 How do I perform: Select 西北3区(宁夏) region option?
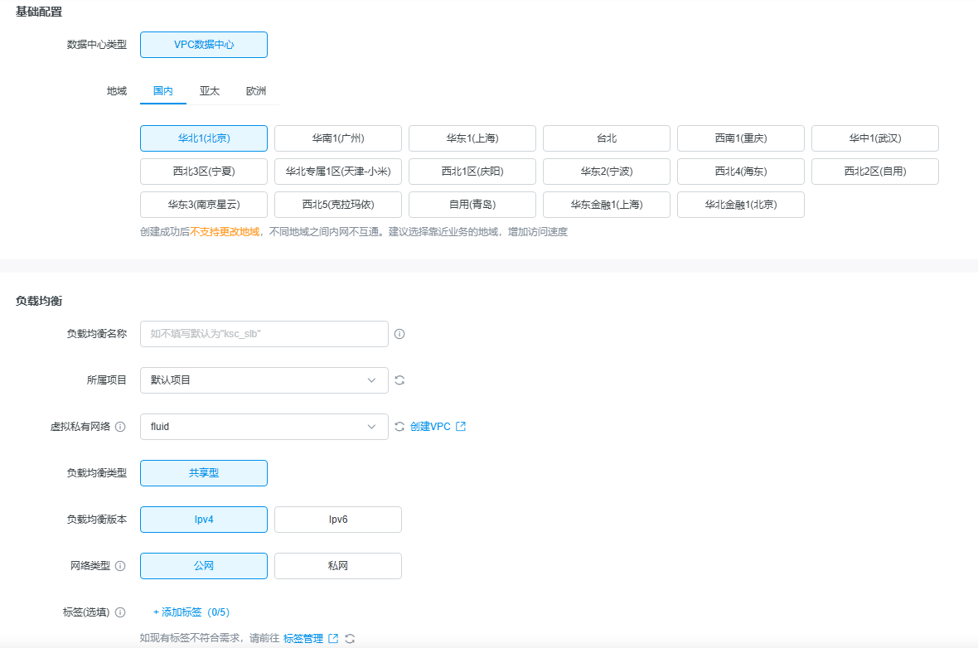point(204,172)
